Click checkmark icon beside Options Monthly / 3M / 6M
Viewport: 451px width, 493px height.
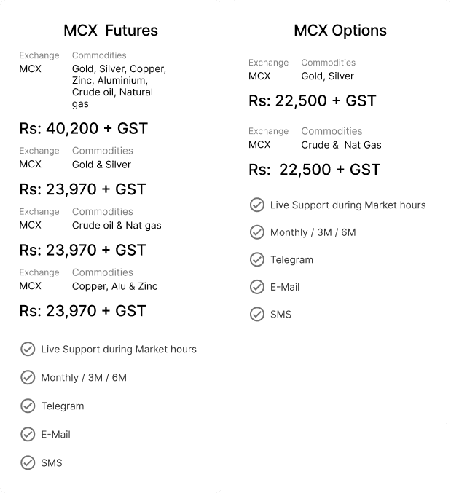(x=257, y=232)
